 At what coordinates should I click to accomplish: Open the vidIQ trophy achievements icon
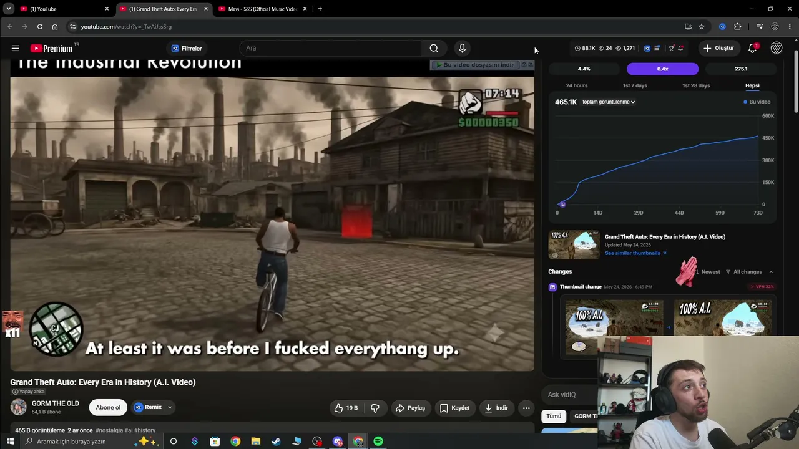point(672,48)
